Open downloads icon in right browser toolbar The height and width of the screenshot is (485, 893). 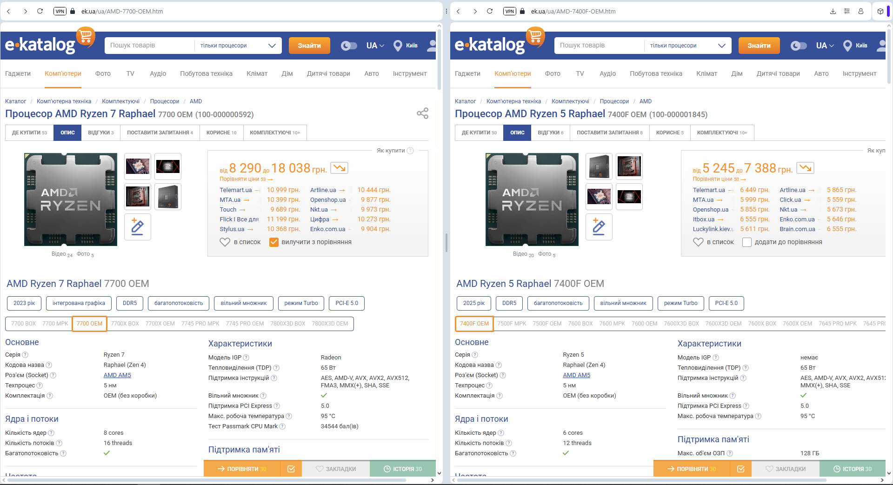[x=833, y=11]
